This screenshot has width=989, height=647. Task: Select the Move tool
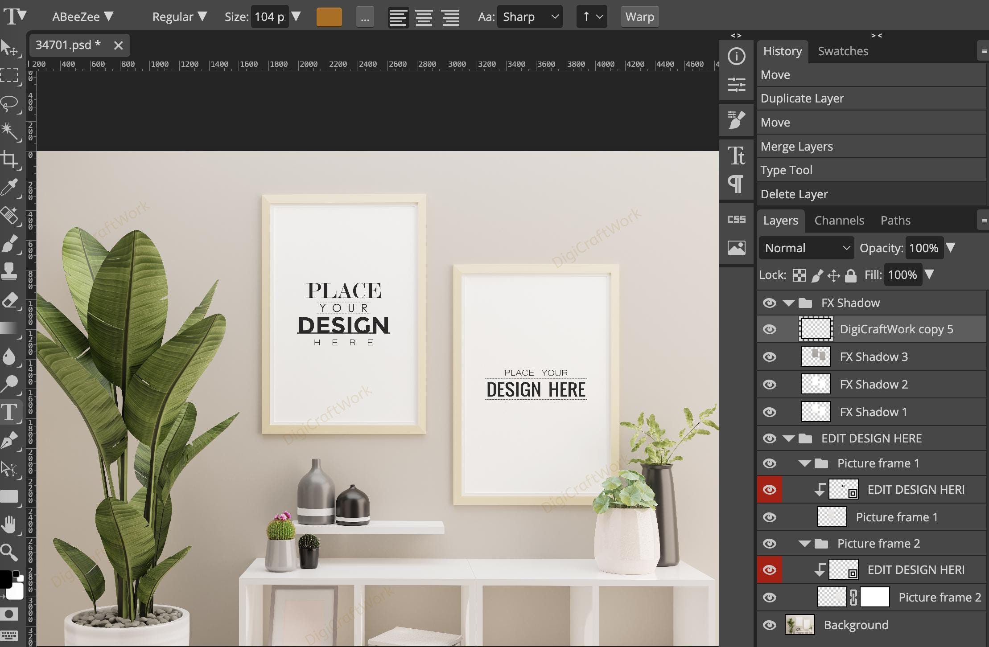coord(10,48)
